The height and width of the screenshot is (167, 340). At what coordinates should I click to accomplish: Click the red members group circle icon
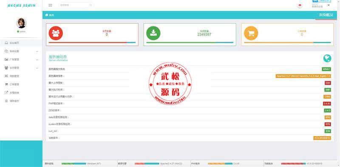tap(56, 33)
